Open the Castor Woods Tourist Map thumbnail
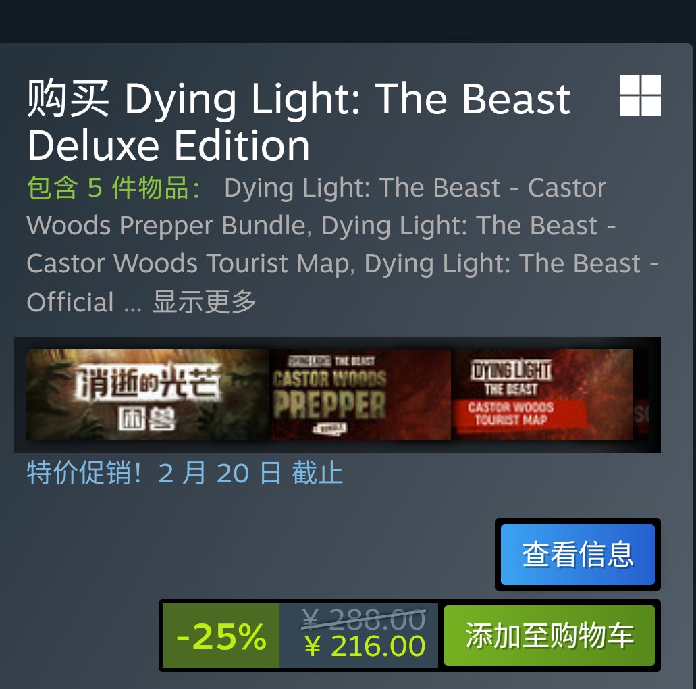The width and height of the screenshot is (696, 689). (542, 394)
